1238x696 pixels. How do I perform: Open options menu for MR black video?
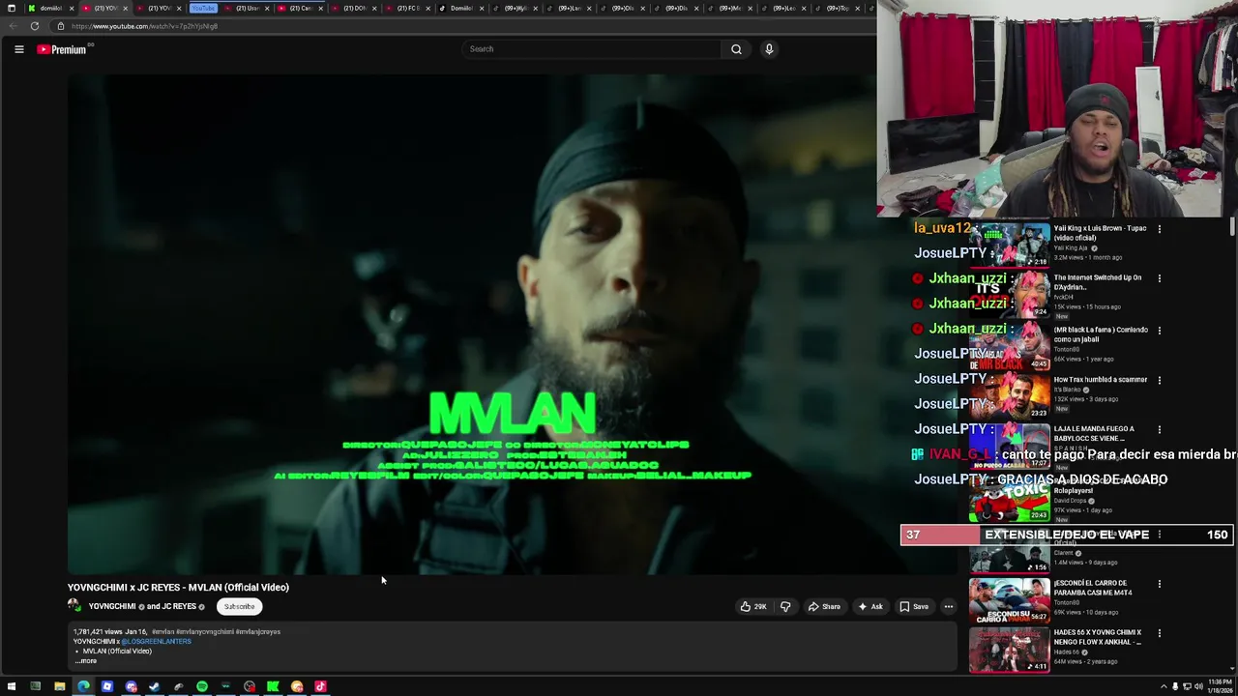pyautogui.click(x=1160, y=330)
